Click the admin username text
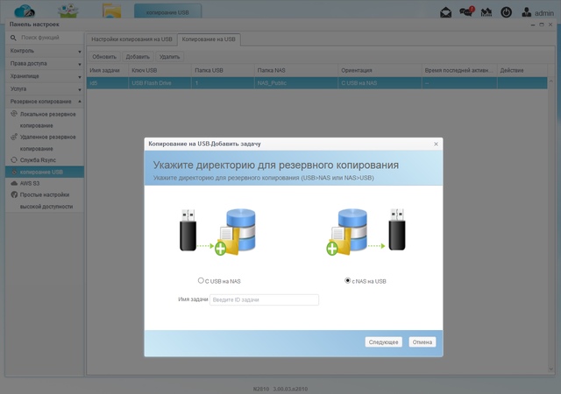Viewport: 561px width, 394px height. coord(543,13)
